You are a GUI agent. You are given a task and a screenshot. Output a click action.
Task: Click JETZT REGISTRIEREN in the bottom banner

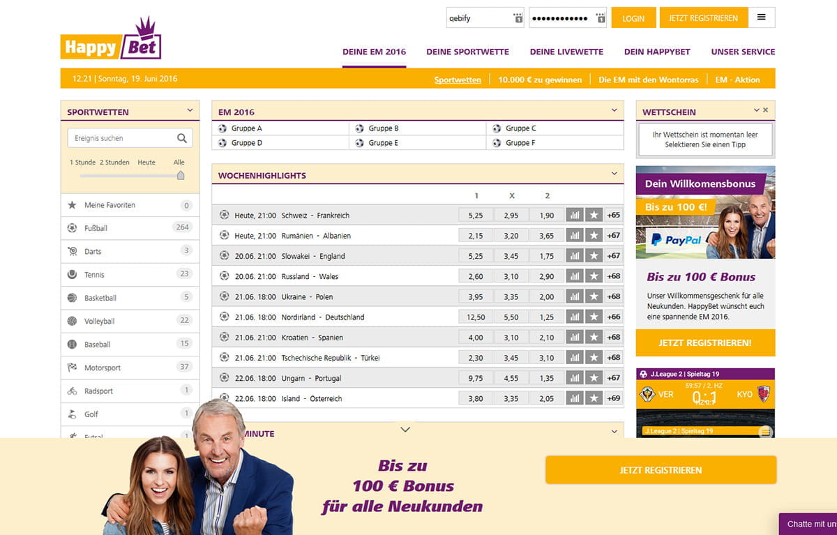click(x=661, y=470)
